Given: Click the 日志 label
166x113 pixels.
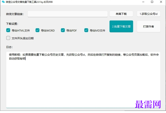Looking at the screenshot, I should [9, 47].
